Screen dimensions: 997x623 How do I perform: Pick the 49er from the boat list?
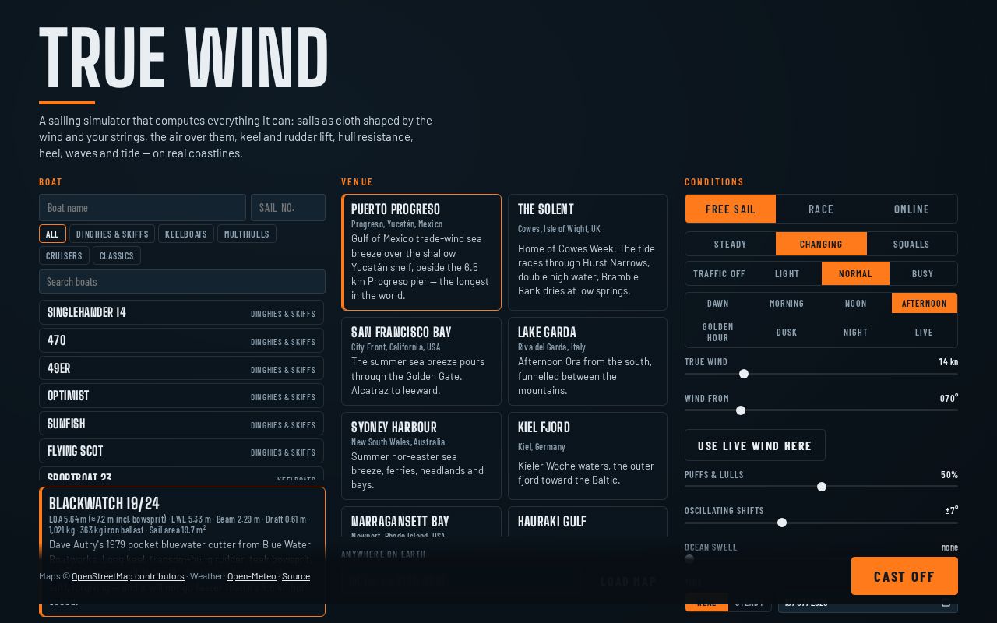pos(181,368)
